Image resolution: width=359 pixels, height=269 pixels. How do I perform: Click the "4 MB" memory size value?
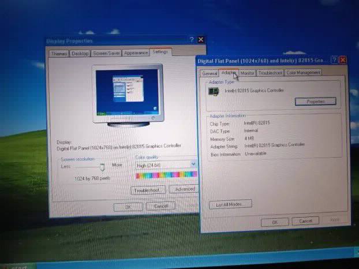(249, 139)
